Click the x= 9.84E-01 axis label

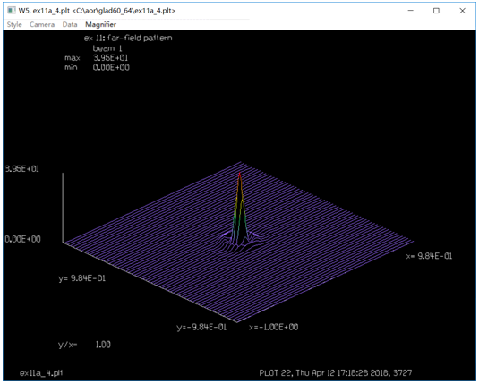429,256
